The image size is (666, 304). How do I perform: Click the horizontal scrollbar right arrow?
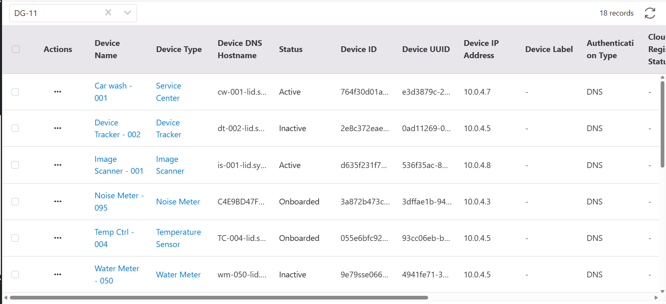[656, 298]
